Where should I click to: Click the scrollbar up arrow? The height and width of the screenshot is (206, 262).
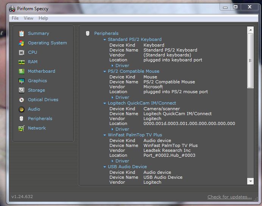point(250,30)
